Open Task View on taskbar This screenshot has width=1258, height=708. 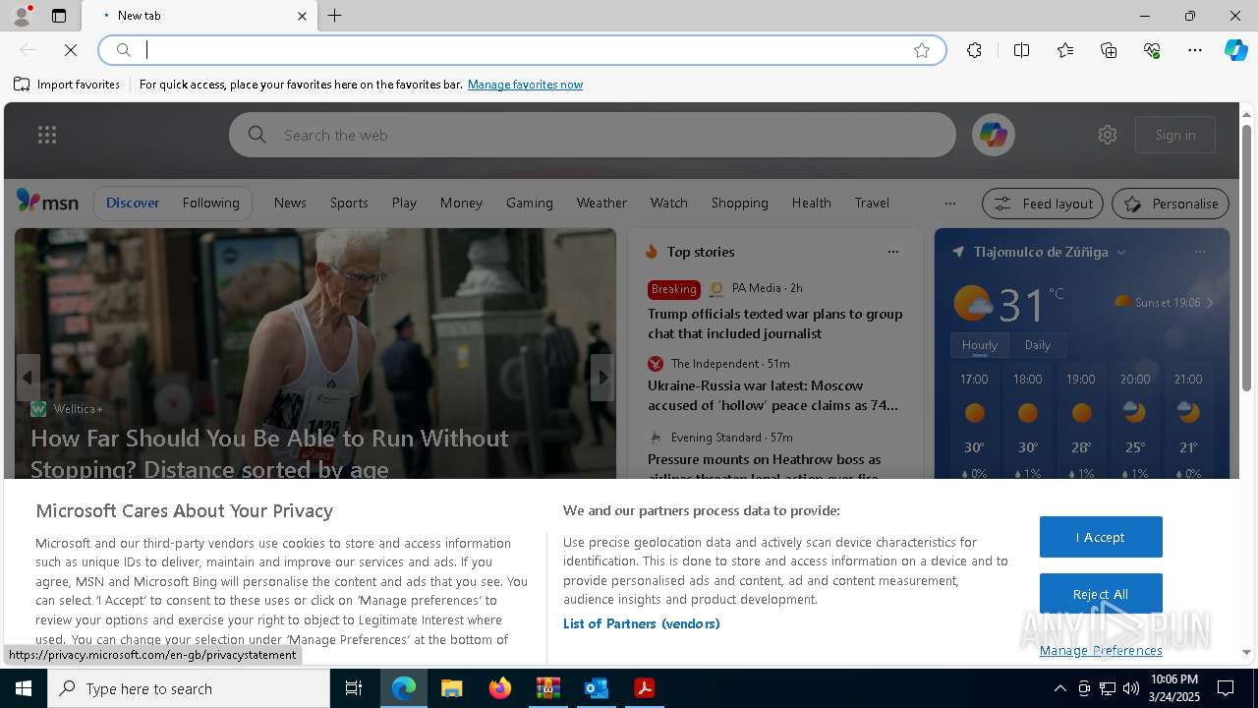tap(354, 688)
